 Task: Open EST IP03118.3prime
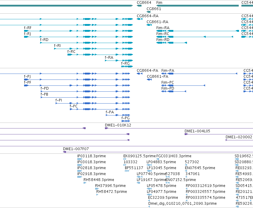(80, 159)
